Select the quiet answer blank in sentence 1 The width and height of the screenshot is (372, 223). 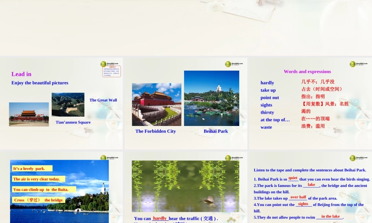click(x=293, y=178)
